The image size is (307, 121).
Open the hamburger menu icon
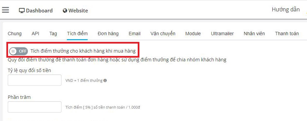pyautogui.click(x=5, y=10)
